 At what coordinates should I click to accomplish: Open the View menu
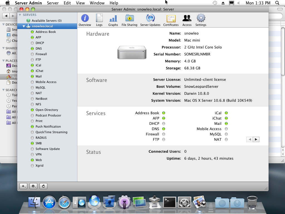tap(80, 3)
